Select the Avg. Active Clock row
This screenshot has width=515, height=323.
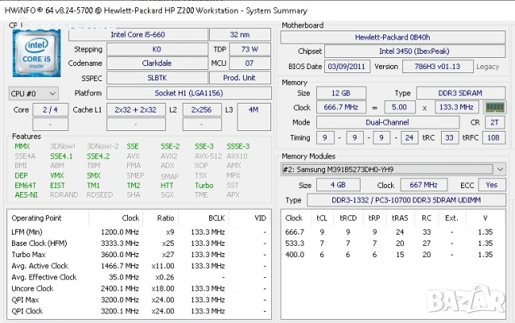pos(139,266)
